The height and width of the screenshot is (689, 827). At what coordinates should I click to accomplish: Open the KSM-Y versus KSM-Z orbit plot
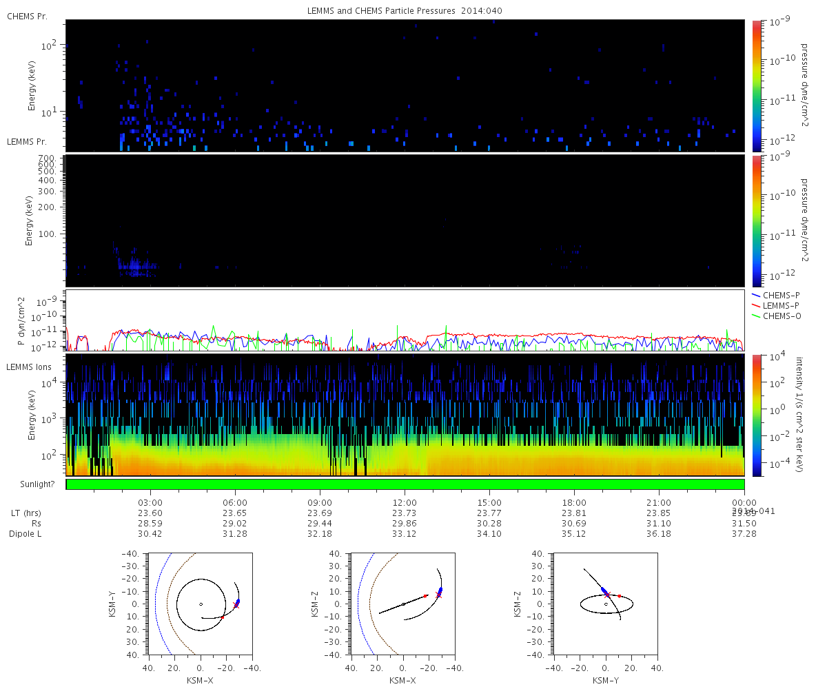point(605,604)
